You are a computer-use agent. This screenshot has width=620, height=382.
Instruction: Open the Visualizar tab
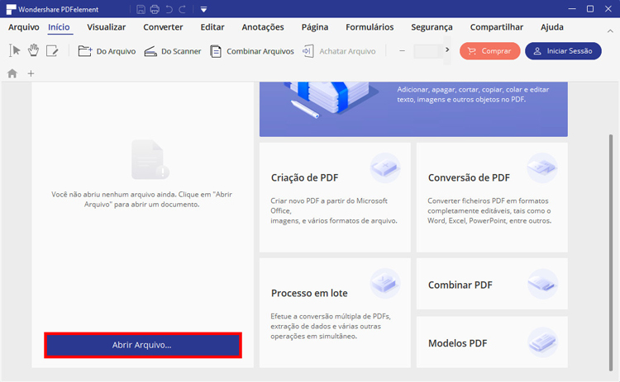pyautogui.click(x=107, y=27)
